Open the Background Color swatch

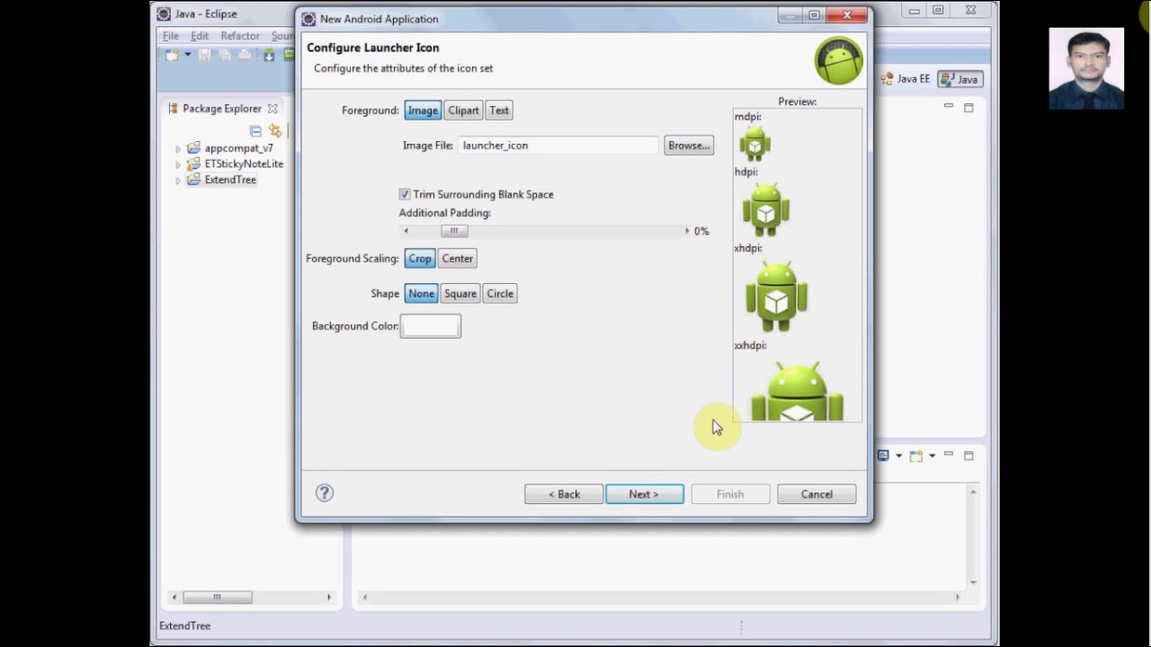[x=431, y=326]
